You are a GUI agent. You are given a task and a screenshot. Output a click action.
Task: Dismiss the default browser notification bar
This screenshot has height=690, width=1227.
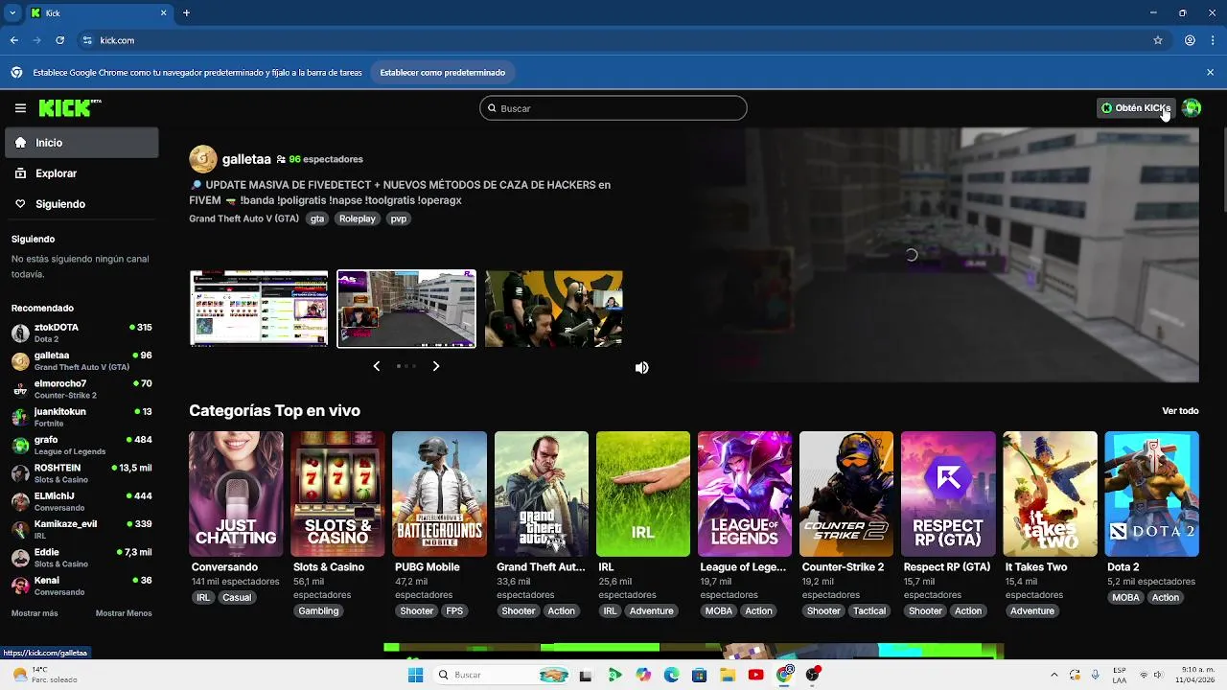(1210, 72)
